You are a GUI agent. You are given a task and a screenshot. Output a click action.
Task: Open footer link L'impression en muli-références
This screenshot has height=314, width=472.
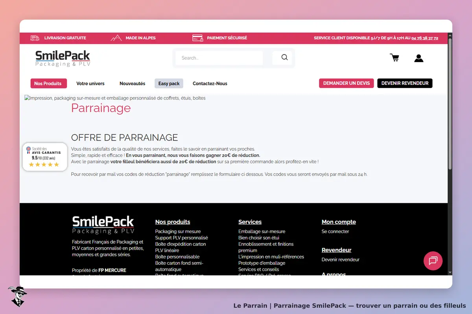(271, 257)
